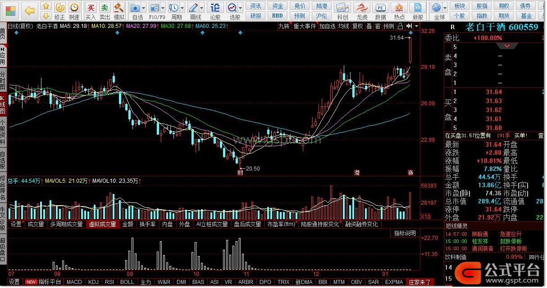This screenshot has width=547, height=288.
Task: Expand the 全球 dropdown arrow
Action: point(446,8)
